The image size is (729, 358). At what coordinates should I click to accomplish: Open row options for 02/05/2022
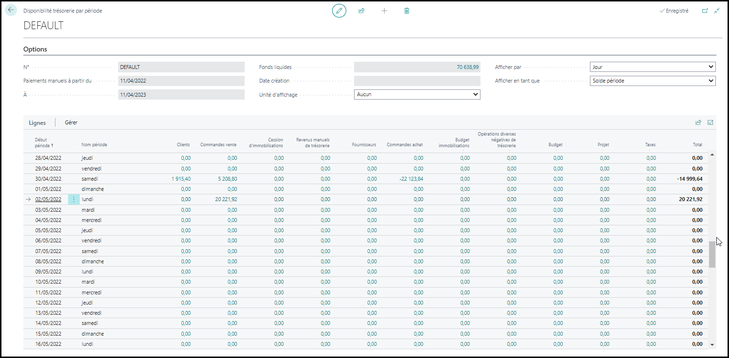pyautogui.click(x=74, y=199)
